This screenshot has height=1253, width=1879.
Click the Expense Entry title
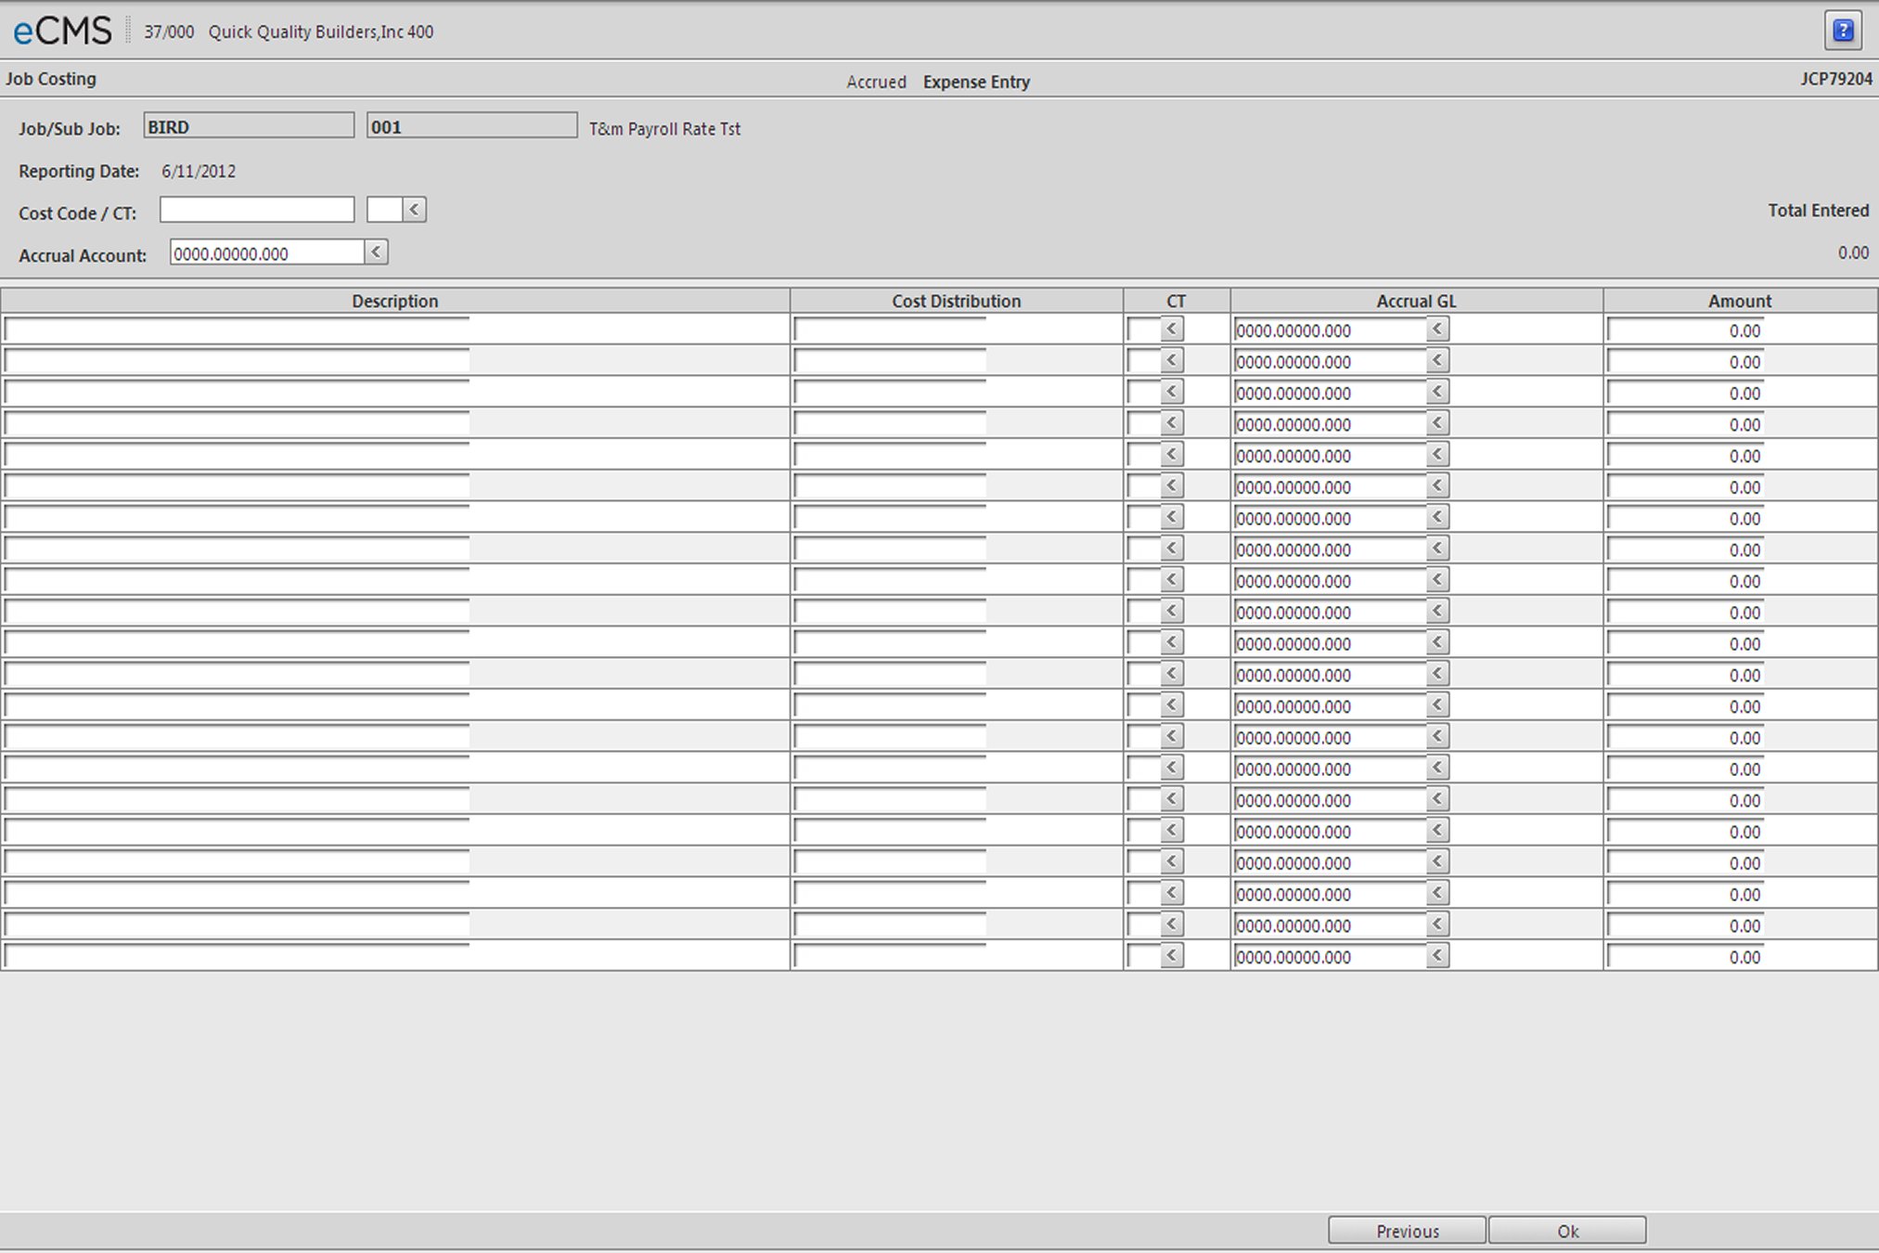[x=976, y=82]
